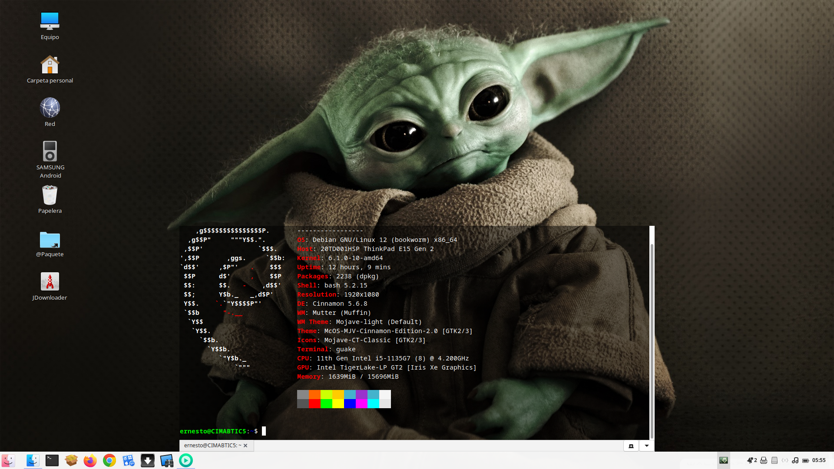The width and height of the screenshot is (834, 469).
Task: Select the @Paquete folder shortcut
Action: (x=50, y=244)
